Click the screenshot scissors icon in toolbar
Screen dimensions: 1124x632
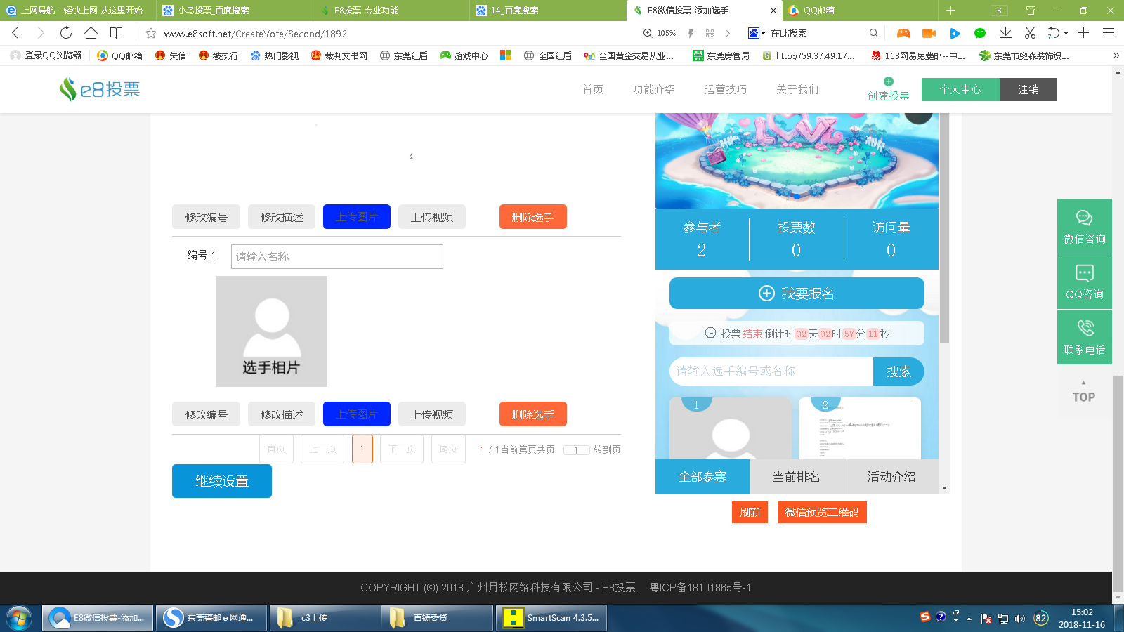coord(1030,33)
